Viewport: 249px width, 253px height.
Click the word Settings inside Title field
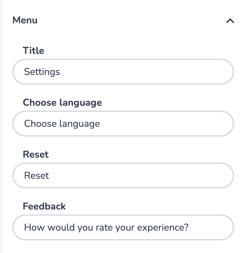pos(42,72)
